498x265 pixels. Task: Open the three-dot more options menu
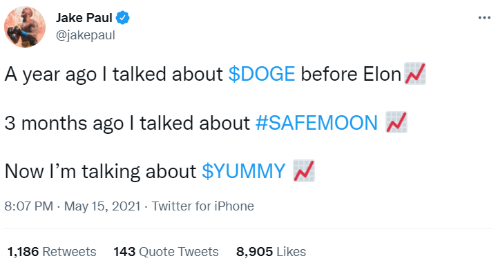[x=484, y=18]
